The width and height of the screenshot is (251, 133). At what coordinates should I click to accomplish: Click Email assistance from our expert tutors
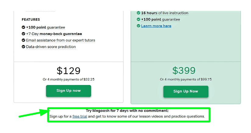pyautogui.click(x=60, y=40)
